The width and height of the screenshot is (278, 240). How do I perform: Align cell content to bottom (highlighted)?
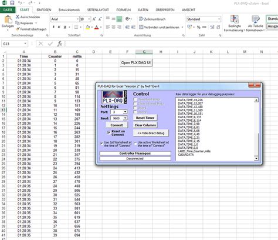pos(119,19)
